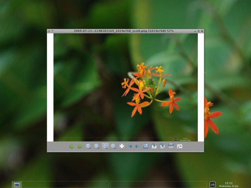
Task: Zoom in with the plus magnifier
Action: tap(97, 146)
